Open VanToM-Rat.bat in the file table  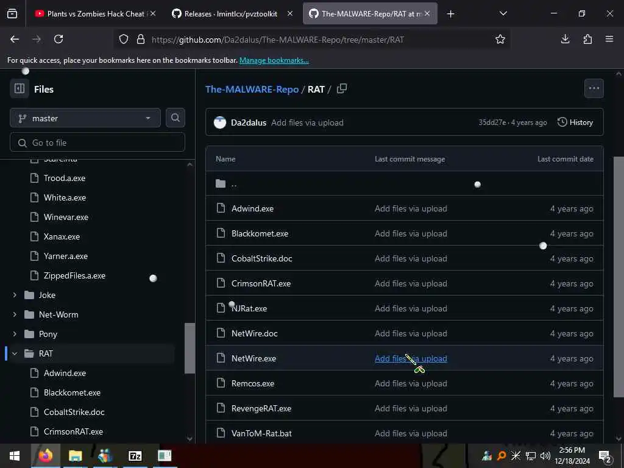[261, 433]
